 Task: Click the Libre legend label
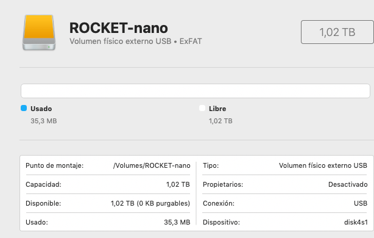coord(217,109)
